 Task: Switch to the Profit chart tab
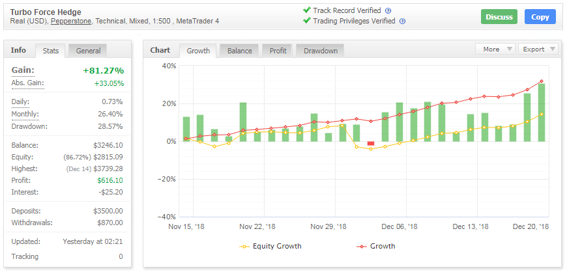278,51
